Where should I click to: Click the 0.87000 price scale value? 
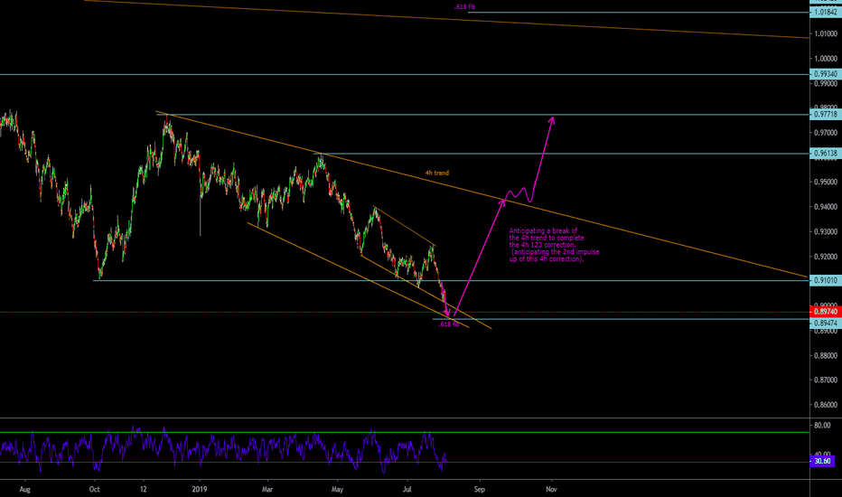[x=826, y=380]
